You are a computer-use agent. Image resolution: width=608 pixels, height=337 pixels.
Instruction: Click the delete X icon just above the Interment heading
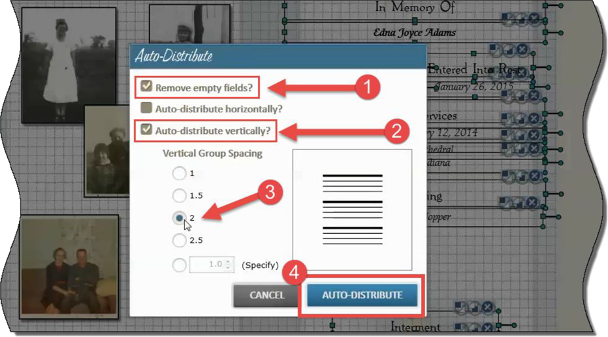tap(487, 307)
